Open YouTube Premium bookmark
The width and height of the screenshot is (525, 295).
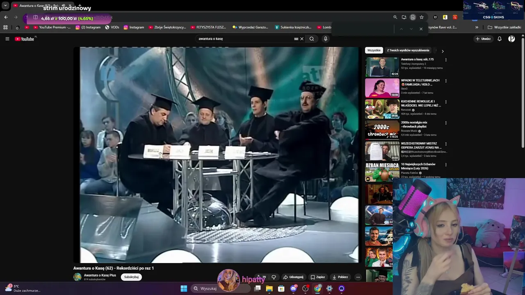pyautogui.click(x=52, y=27)
